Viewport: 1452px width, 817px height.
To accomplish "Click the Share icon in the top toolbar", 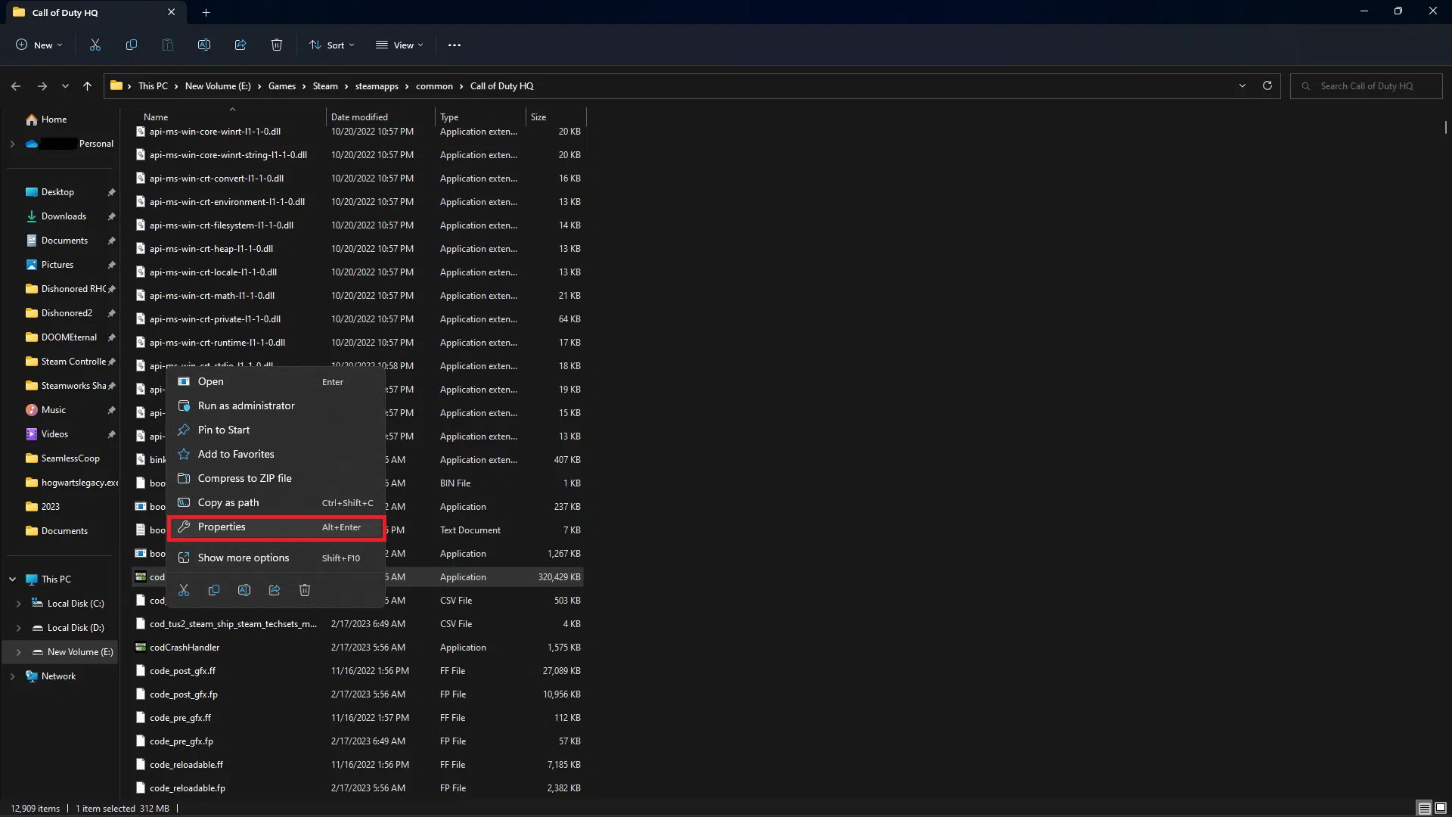I will click(x=240, y=45).
